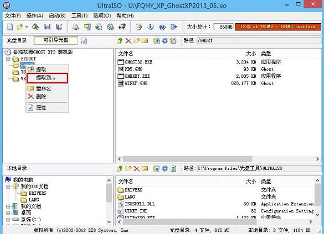Click the Extract icon in image pane toolbar
324x234 pixels.
coord(156,41)
